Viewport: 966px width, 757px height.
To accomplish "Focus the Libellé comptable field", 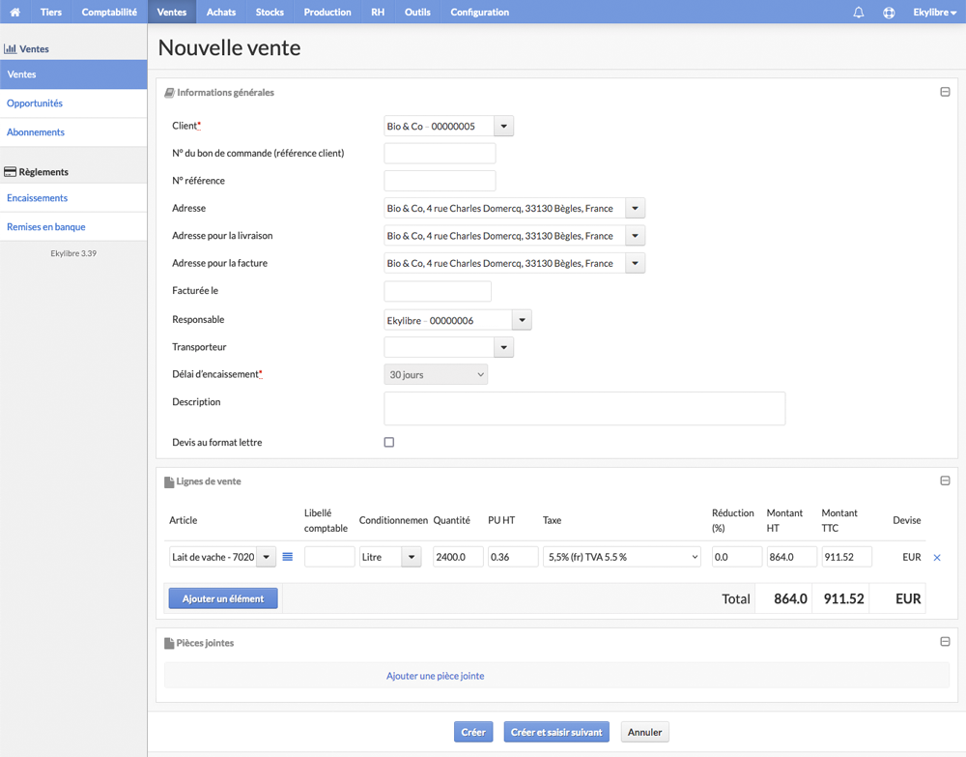I will pyautogui.click(x=329, y=557).
